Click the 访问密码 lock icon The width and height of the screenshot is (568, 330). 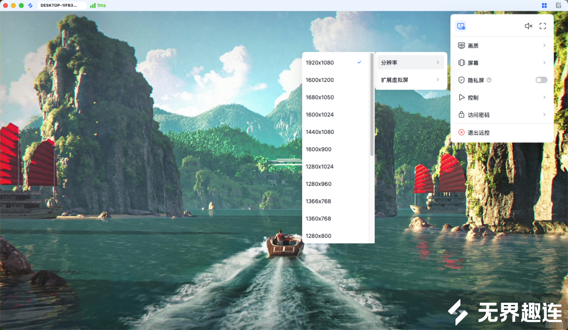[x=461, y=115]
